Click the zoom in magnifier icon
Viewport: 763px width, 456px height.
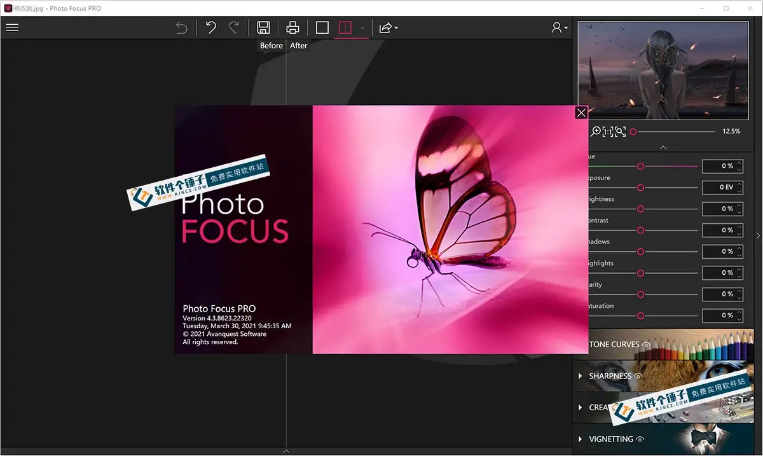click(x=596, y=132)
